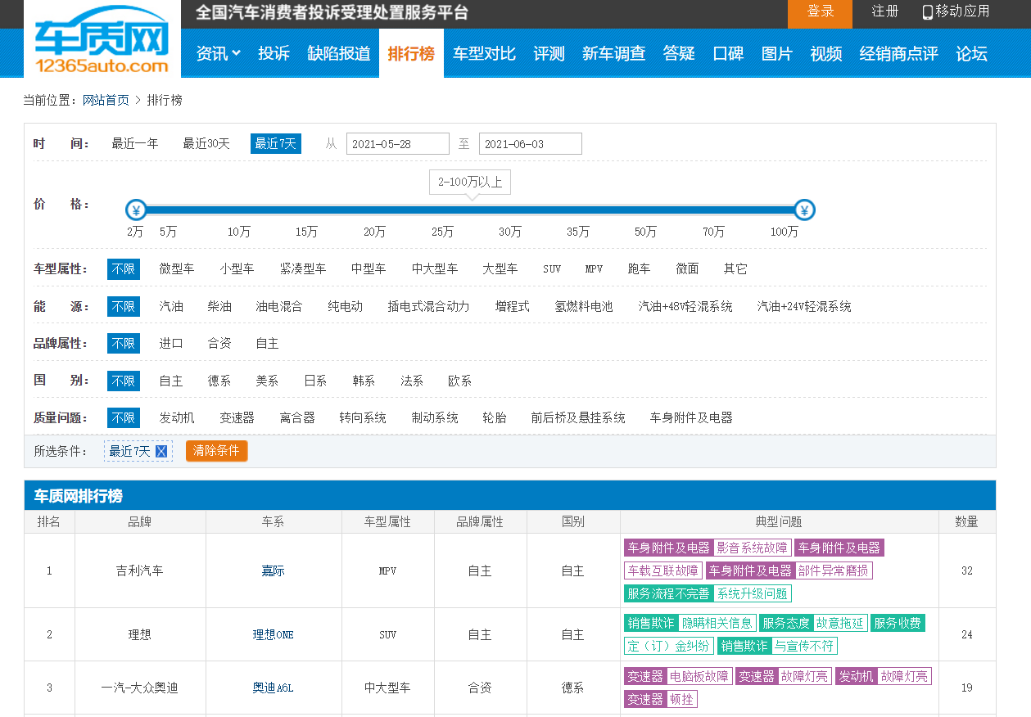Filter energy by 氢燃料电池
This screenshot has height=717, width=1031.
tap(584, 306)
